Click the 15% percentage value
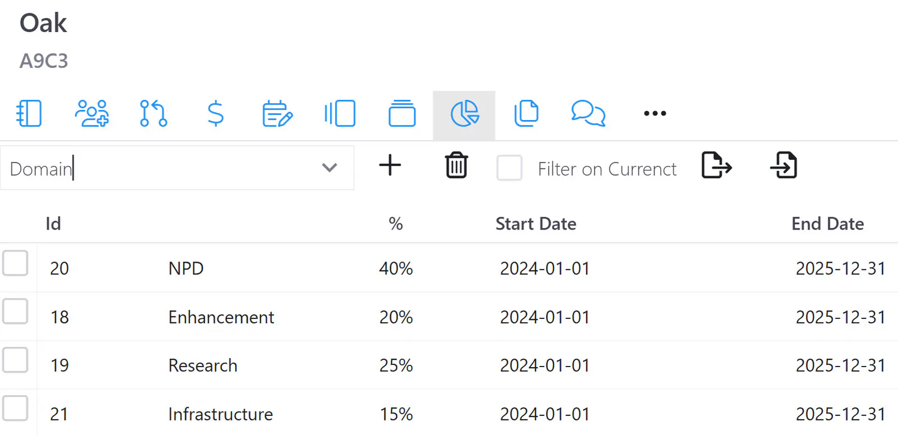898x435 pixels. [396, 414]
